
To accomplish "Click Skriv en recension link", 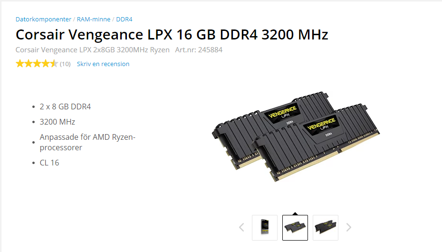I will coord(103,64).
